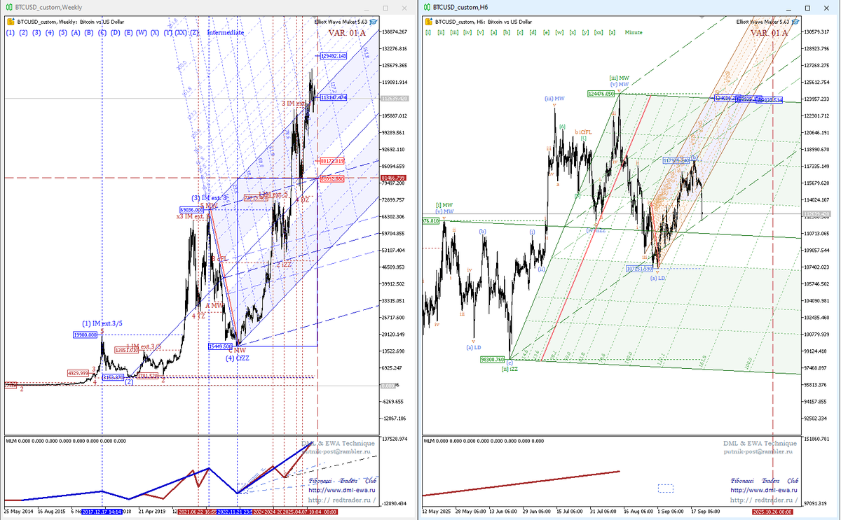Click the yellow symbol icon in H6 chart header
Viewport: 841px width, 520px height.
tap(429, 22)
